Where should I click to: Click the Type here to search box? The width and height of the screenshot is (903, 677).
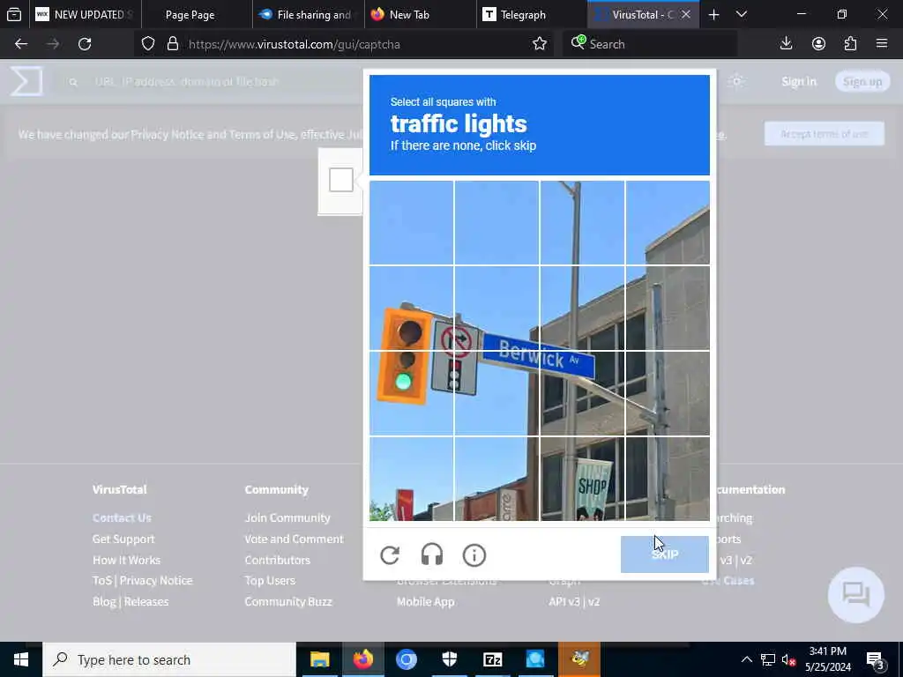coord(169,659)
